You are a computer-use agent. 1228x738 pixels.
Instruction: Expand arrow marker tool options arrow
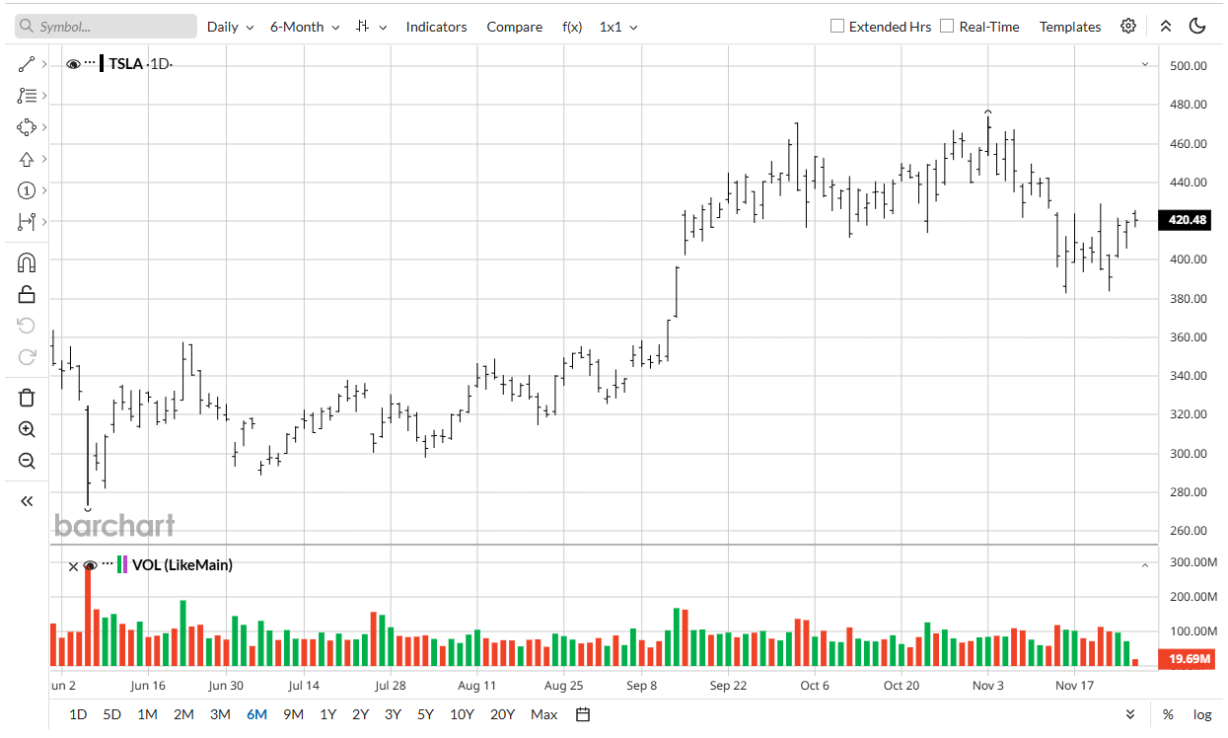pyautogui.click(x=44, y=159)
